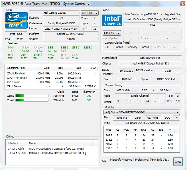187x170 pixels.
Task: Click the AES-NI feature label
Action: coord(52,51)
